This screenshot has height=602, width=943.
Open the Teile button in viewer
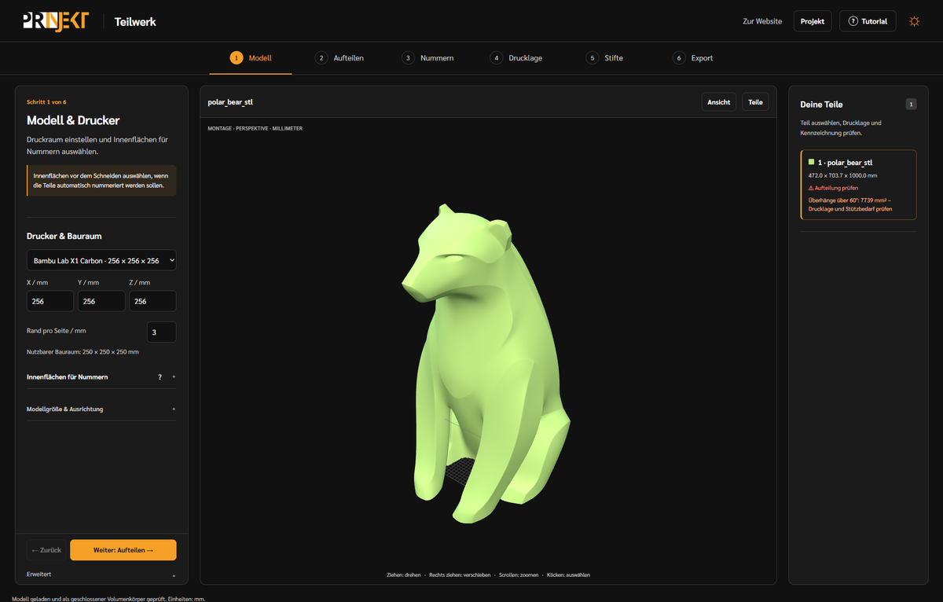pos(755,102)
